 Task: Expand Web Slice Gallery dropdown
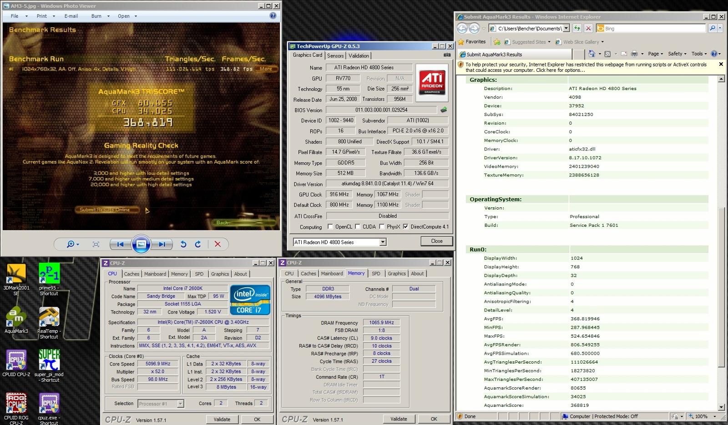(602, 42)
